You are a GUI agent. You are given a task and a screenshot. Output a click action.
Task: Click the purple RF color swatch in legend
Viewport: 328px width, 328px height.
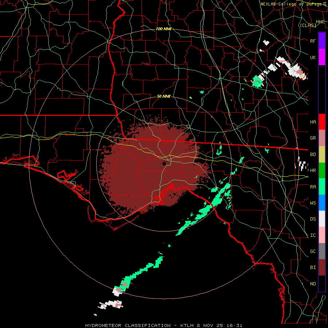coord(322,41)
